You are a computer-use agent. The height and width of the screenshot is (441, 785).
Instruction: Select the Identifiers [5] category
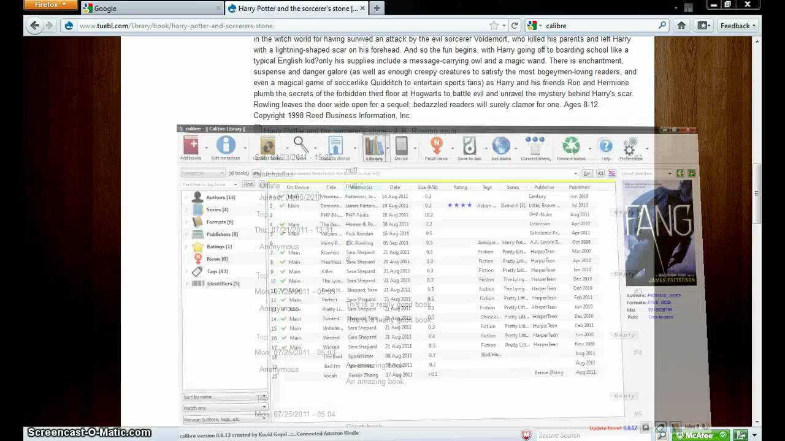(x=223, y=284)
